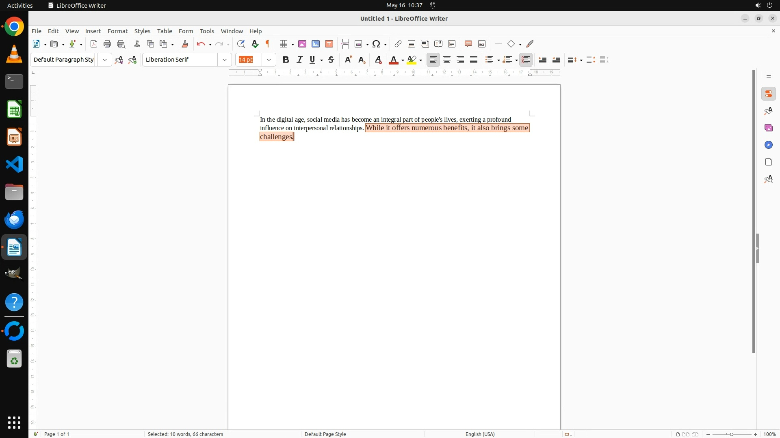The image size is (780, 438).
Task: Expand the font size dropdown
Action: (269, 60)
